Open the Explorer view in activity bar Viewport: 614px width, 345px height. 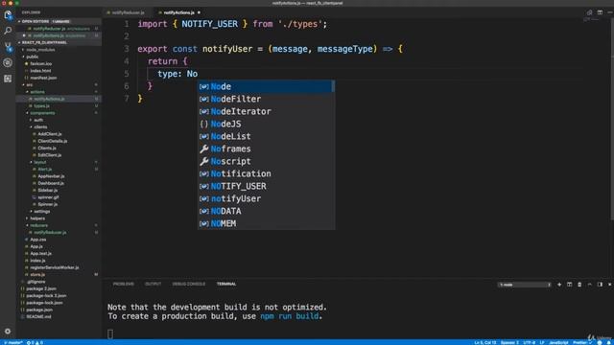(8, 15)
